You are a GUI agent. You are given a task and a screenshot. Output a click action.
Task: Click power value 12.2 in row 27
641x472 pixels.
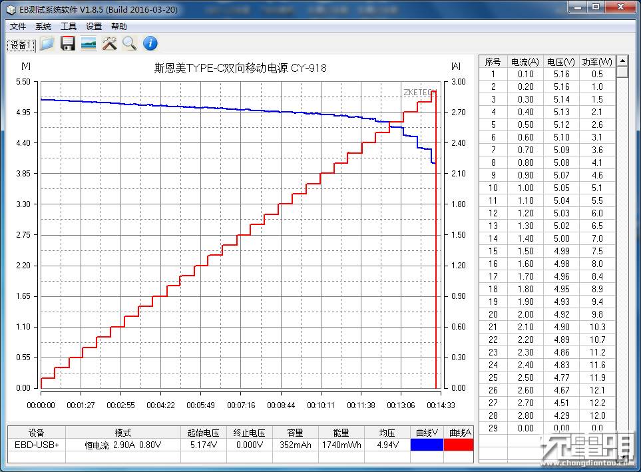click(597, 403)
